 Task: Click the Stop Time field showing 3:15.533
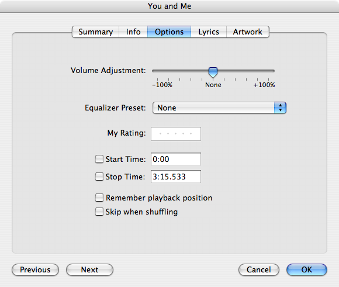point(176,177)
